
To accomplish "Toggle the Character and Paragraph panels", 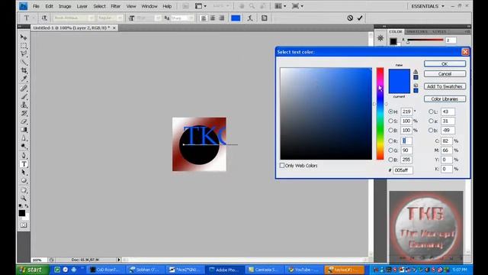I will point(265,18).
